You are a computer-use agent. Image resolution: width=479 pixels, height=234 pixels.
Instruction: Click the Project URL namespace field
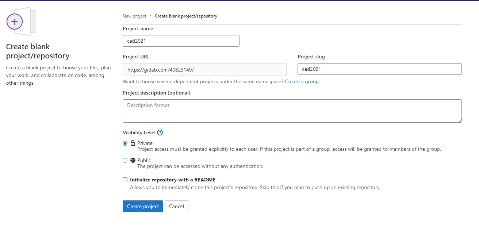click(204, 69)
